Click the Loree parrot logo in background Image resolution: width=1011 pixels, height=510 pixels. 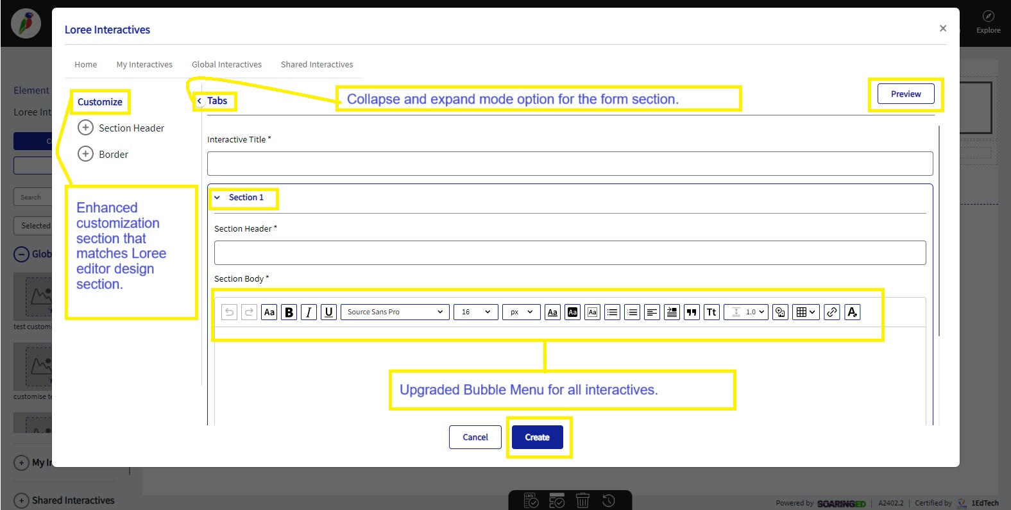(x=26, y=24)
